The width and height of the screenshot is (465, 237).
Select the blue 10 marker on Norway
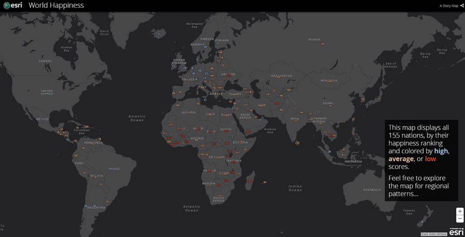coord(205,47)
